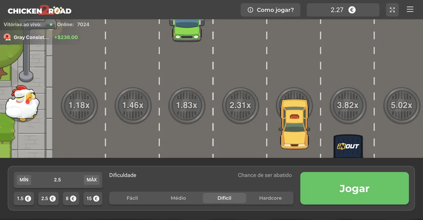Click the 1.18x manhole cover

(79, 105)
